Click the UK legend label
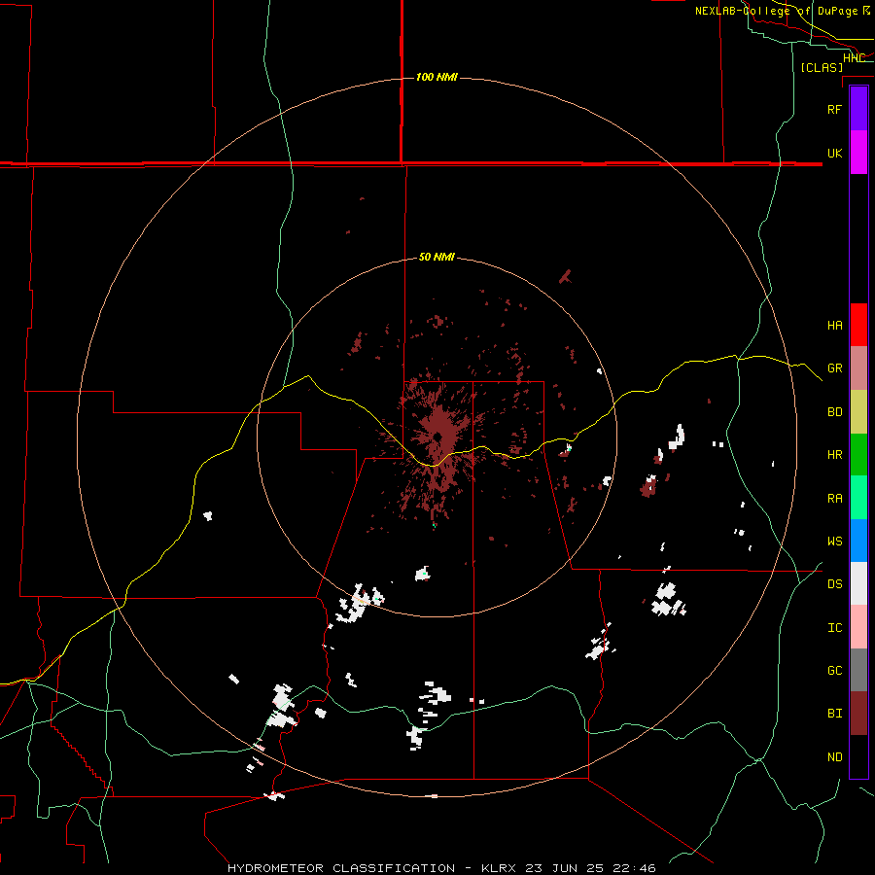This screenshot has height=875, width=875. point(834,153)
